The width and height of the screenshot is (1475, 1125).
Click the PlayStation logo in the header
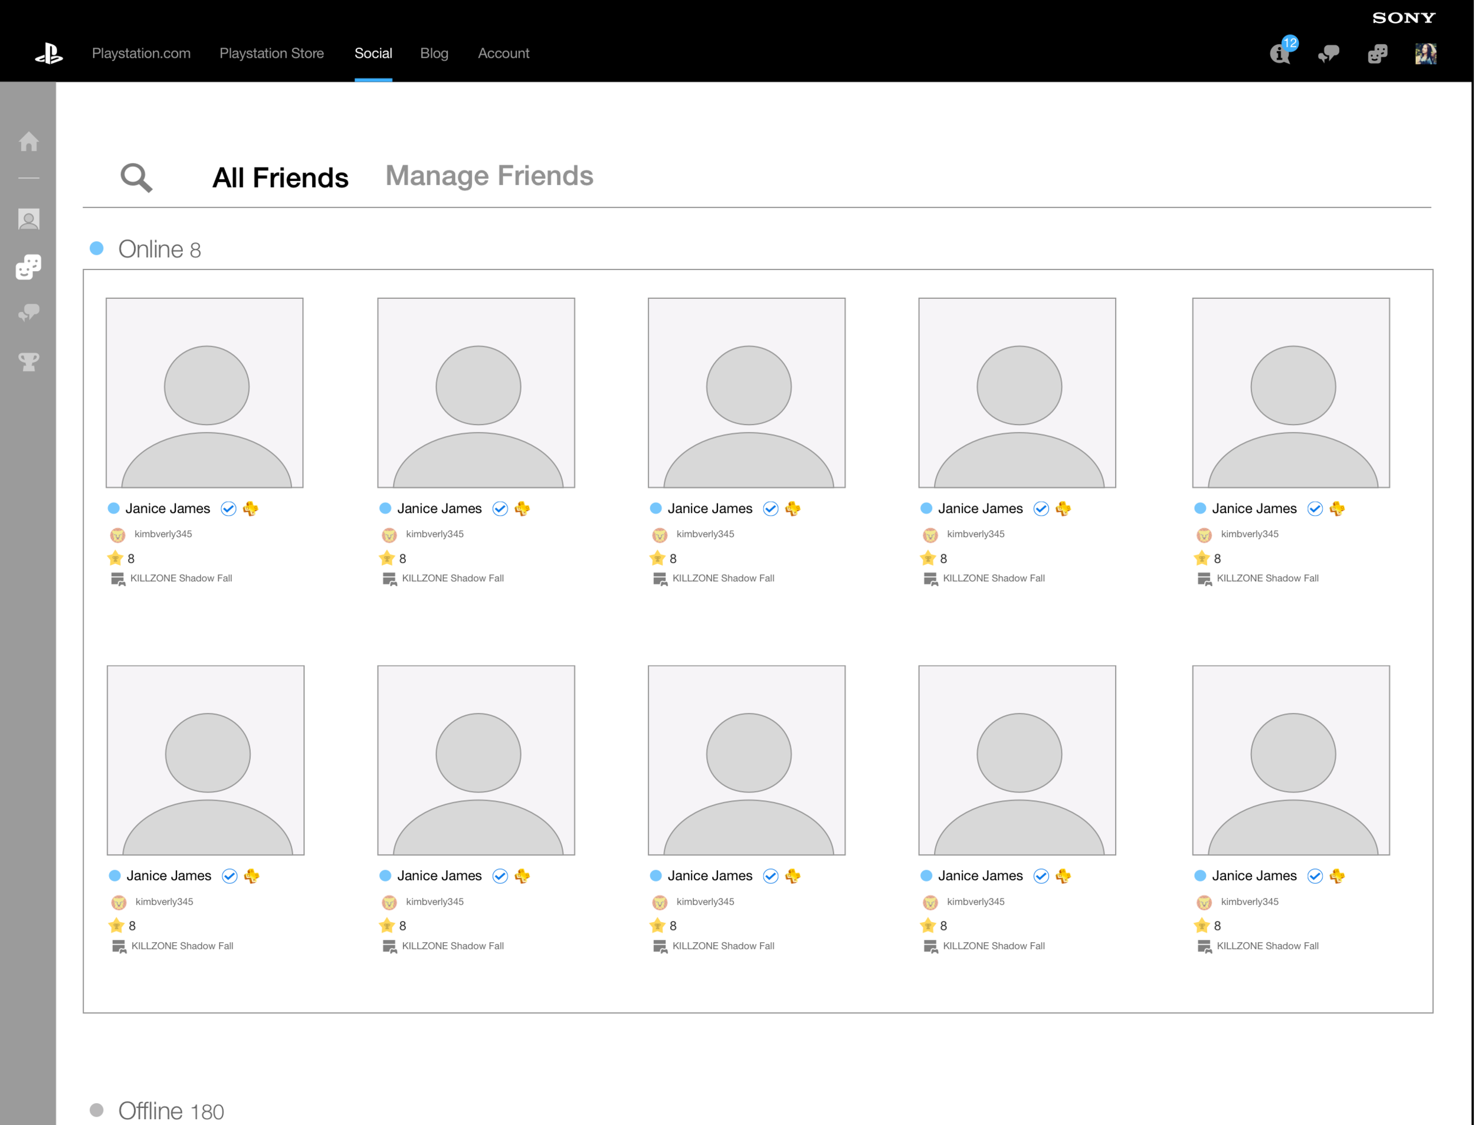49,54
